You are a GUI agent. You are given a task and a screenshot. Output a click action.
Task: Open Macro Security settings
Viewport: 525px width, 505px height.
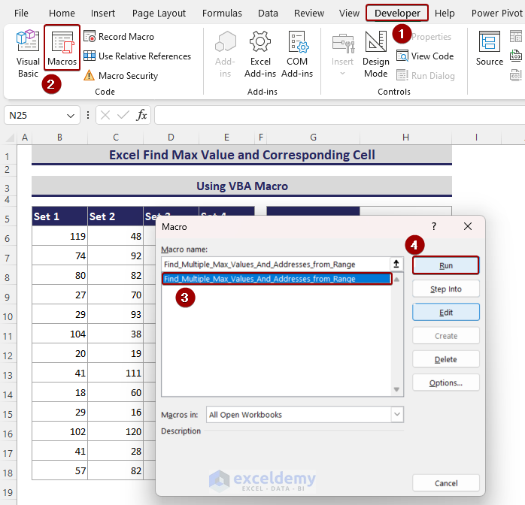coord(121,76)
